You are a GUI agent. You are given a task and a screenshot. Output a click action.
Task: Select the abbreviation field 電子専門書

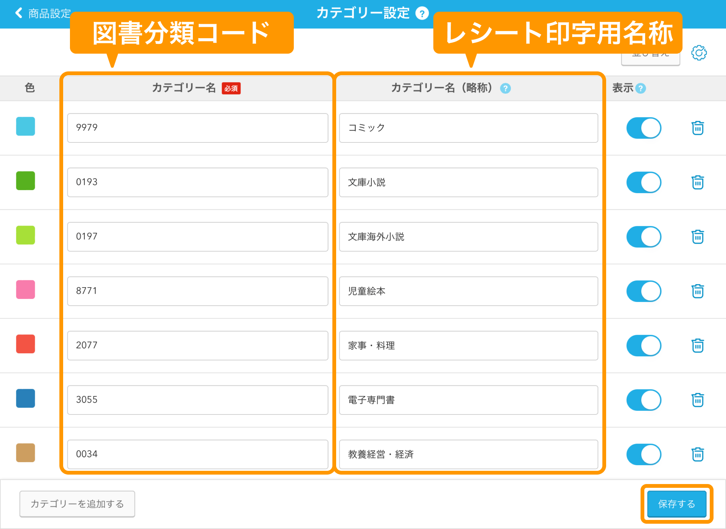pos(468,400)
